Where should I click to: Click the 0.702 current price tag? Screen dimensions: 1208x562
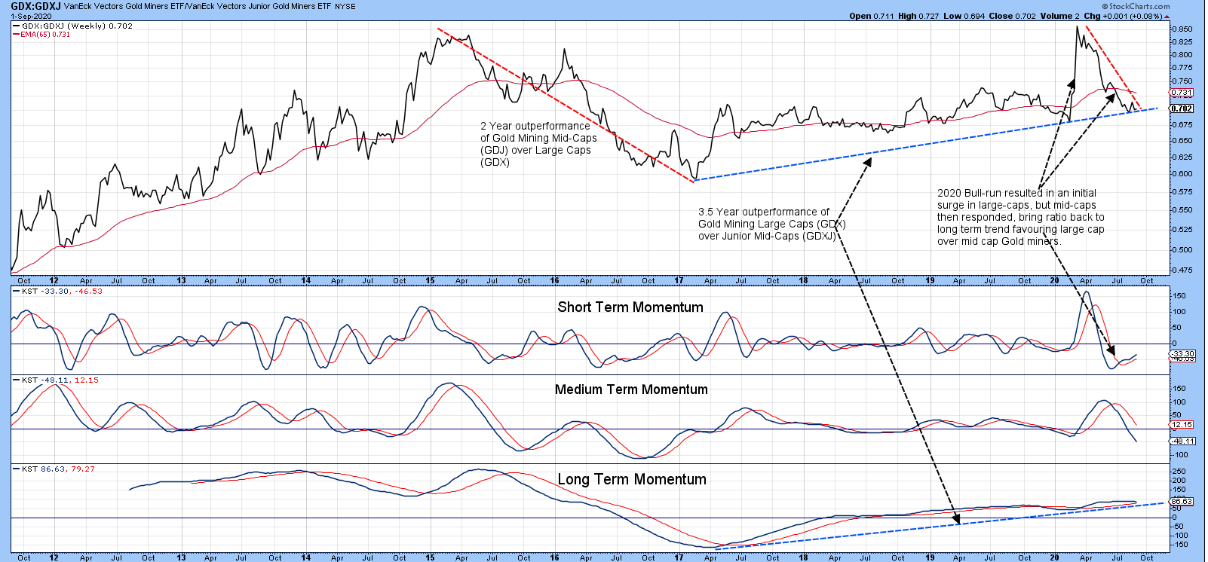[1182, 108]
